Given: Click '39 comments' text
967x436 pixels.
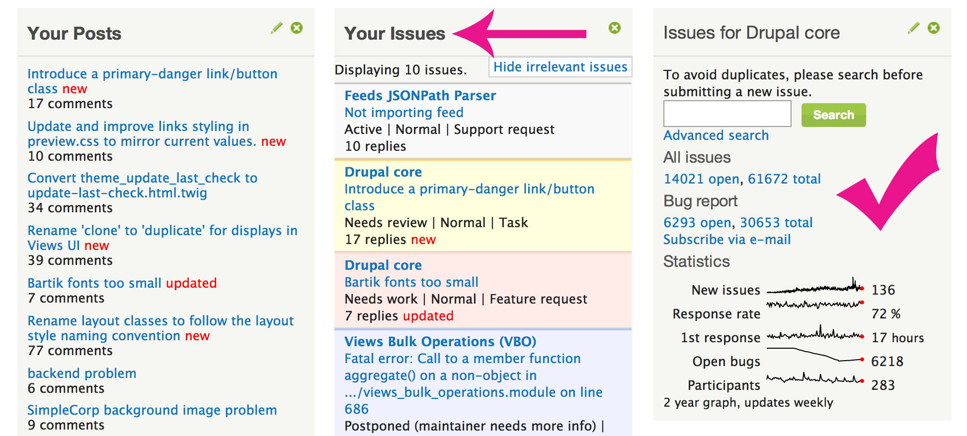Looking at the screenshot, I should coord(70,260).
